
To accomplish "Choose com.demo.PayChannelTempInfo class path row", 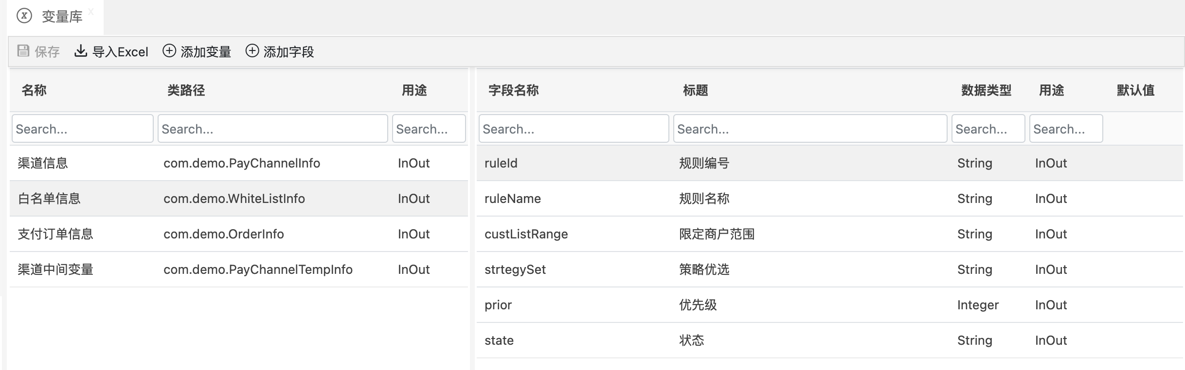I will point(258,269).
